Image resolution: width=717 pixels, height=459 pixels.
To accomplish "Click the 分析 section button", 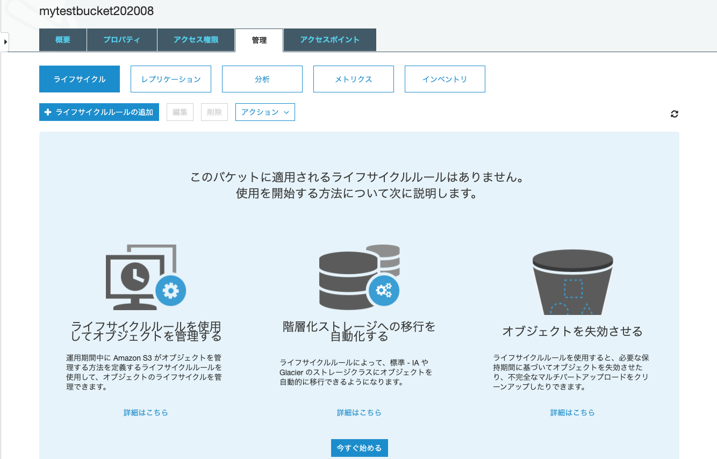I will coord(262,78).
